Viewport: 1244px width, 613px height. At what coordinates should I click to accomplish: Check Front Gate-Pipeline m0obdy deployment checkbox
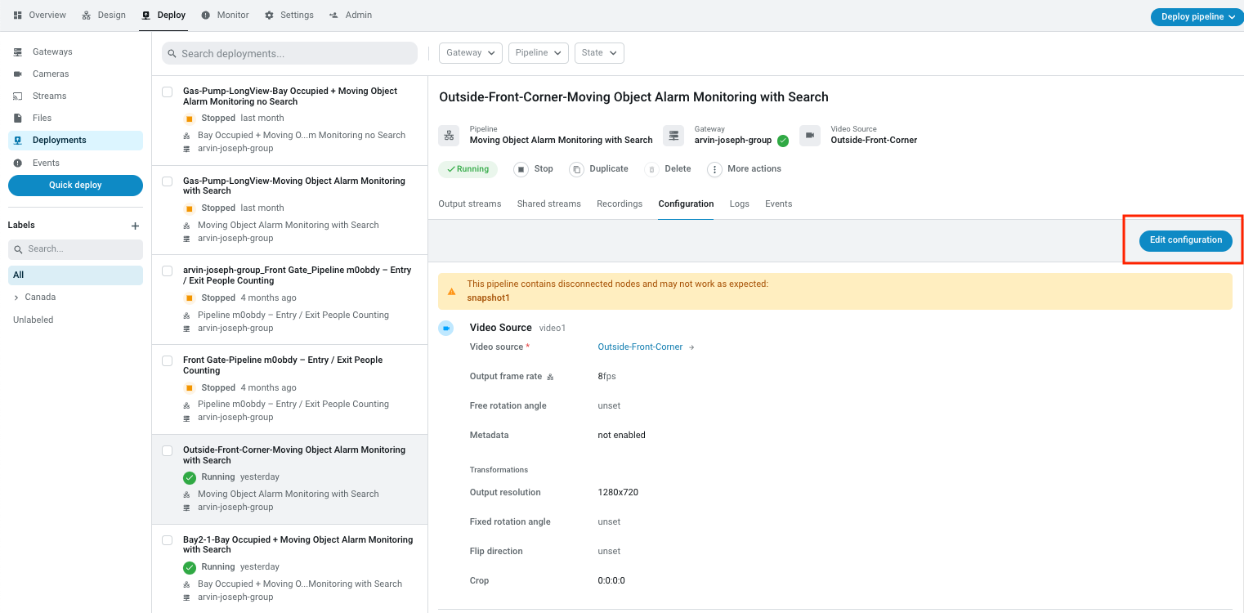pos(167,360)
